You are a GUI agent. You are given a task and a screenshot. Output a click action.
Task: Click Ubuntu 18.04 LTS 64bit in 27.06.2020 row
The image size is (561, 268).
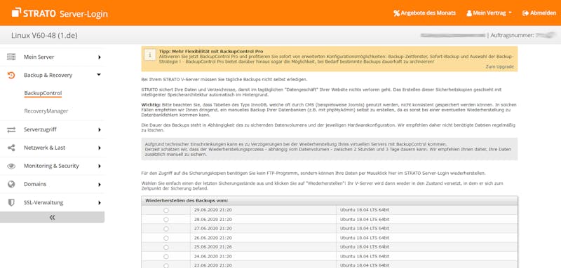tap(365, 228)
